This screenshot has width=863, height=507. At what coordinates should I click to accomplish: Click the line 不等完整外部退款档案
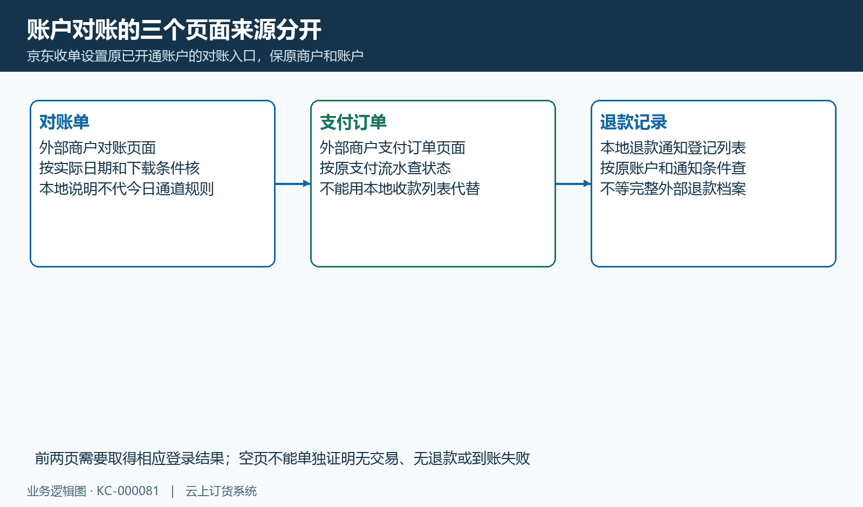673,189
